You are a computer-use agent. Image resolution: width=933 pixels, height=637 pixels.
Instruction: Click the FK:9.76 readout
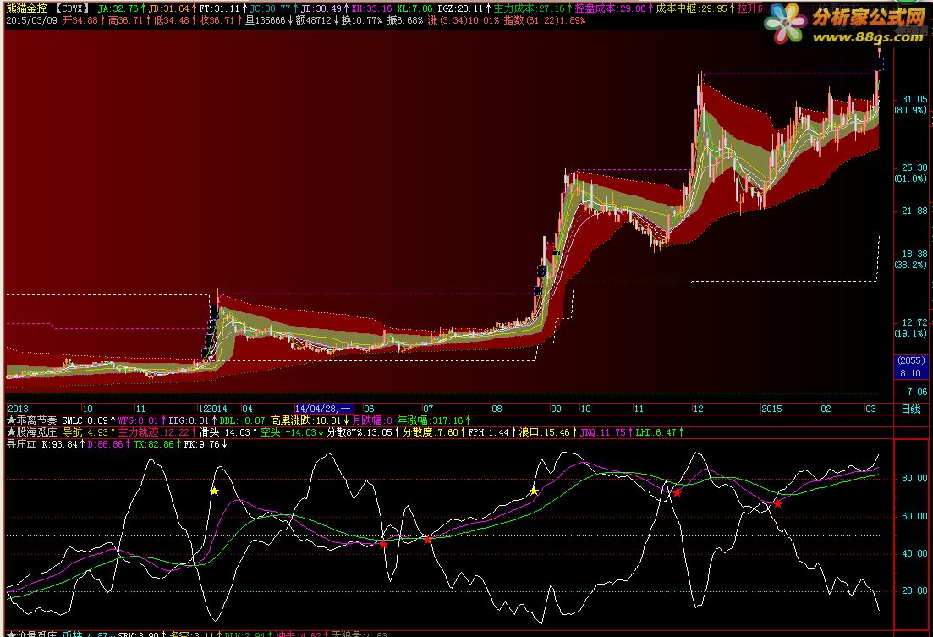[x=201, y=444]
